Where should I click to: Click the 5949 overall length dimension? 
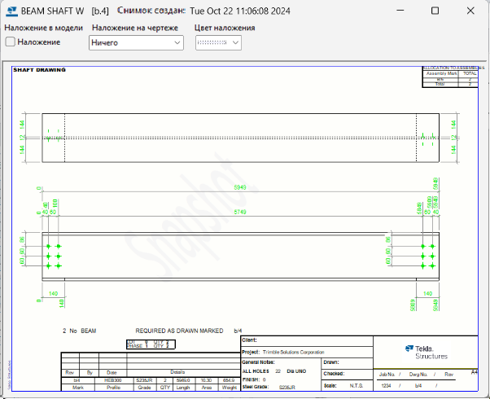[240, 188]
